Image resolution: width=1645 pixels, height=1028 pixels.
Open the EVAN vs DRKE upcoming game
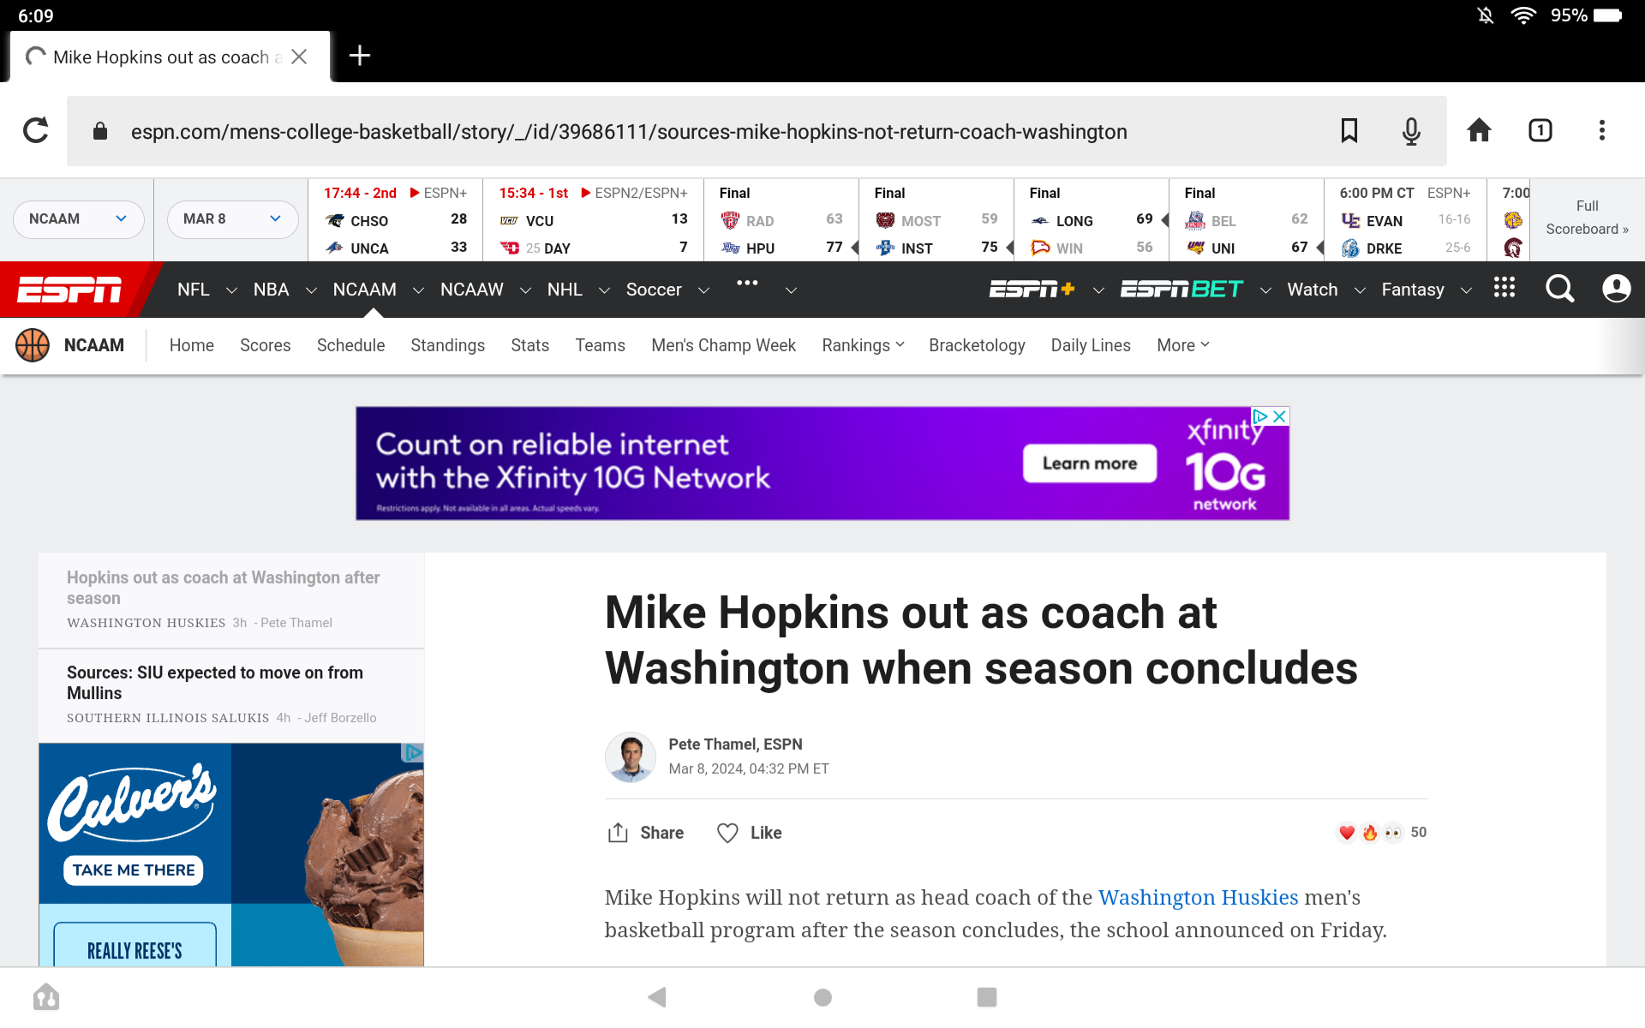coord(1405,221)
